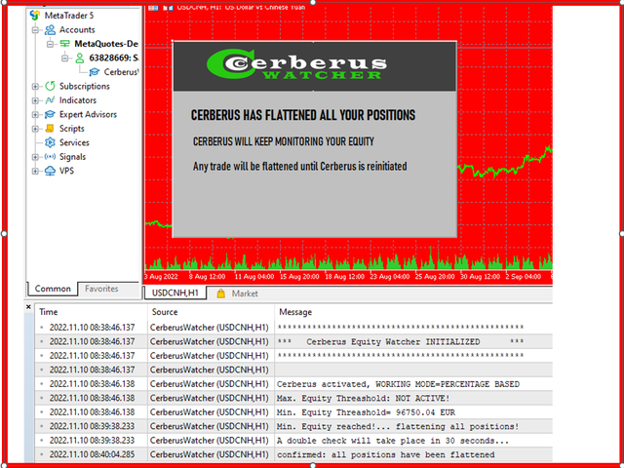Click 'CERBERUS HAS FLATTENED ALL YOUR POSITIONS' heading
Screen dimensions: 624x468
click(303, 115)
